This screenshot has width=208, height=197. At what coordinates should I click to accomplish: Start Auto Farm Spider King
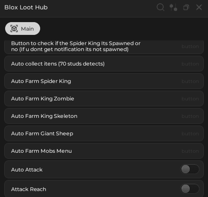pyautogui.click(x=104, y=81)
